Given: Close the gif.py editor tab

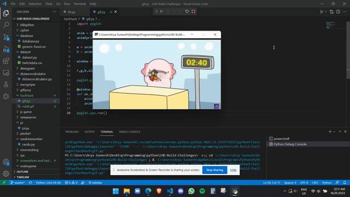Looking at the screenshot, I should [115, 12].
